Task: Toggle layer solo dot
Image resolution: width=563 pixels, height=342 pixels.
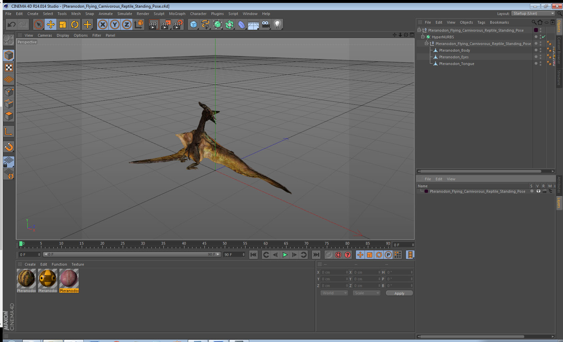Action: tap(532, 191)
